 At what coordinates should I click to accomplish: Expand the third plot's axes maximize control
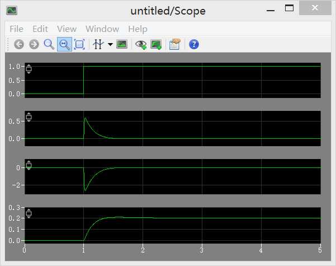[x=29, y=165]
